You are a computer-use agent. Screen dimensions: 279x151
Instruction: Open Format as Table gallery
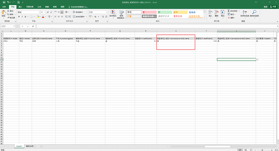tap(121, 14)
